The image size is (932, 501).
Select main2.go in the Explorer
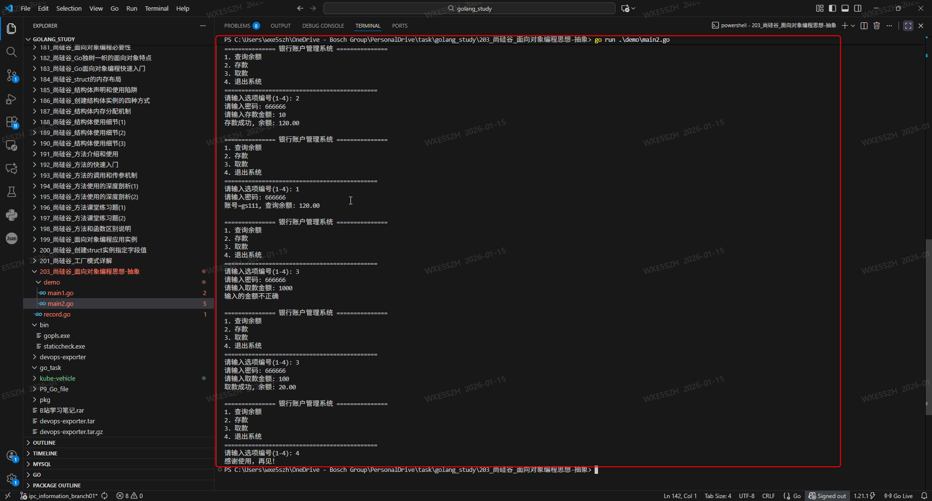click(x=60, y=303)
